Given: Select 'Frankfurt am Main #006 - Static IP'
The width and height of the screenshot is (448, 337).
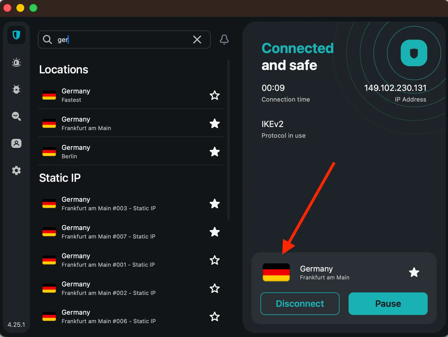Looking at the screenshot, I should tap(131, 317).
